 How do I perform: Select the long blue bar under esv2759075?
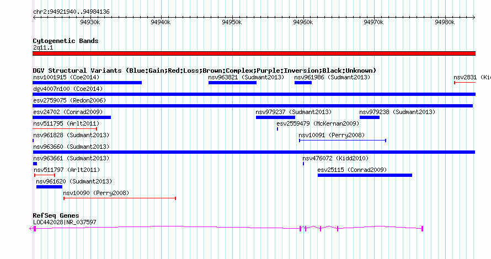coord(253,106)
